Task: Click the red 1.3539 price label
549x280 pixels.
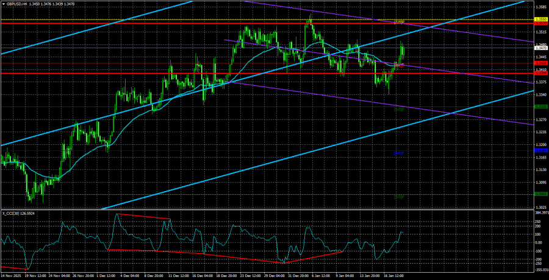Action: tap(540, 23)
